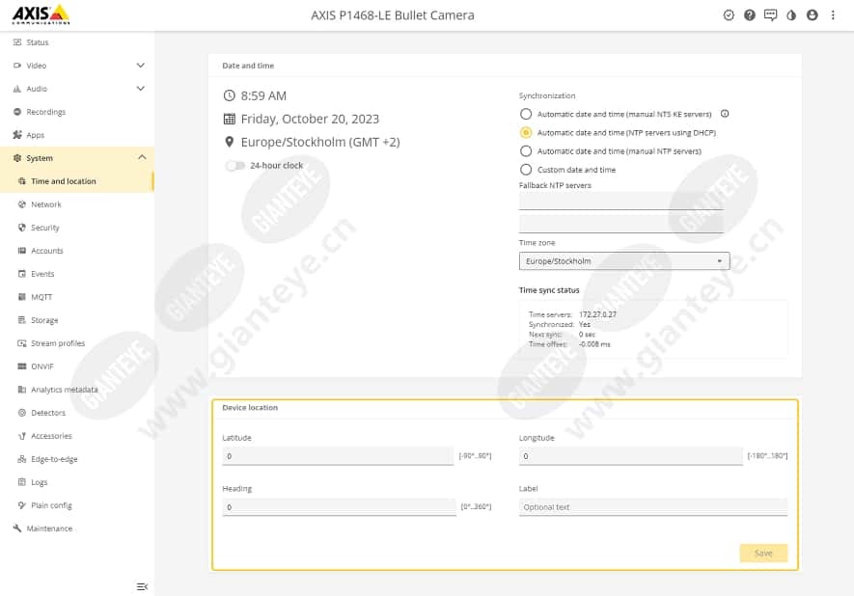
Task: Click the MQTT icon in sidebar
Action: 22,297
